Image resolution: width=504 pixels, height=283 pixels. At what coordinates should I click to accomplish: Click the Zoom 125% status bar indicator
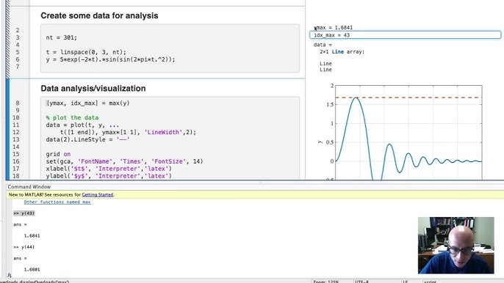coord(326,282)
